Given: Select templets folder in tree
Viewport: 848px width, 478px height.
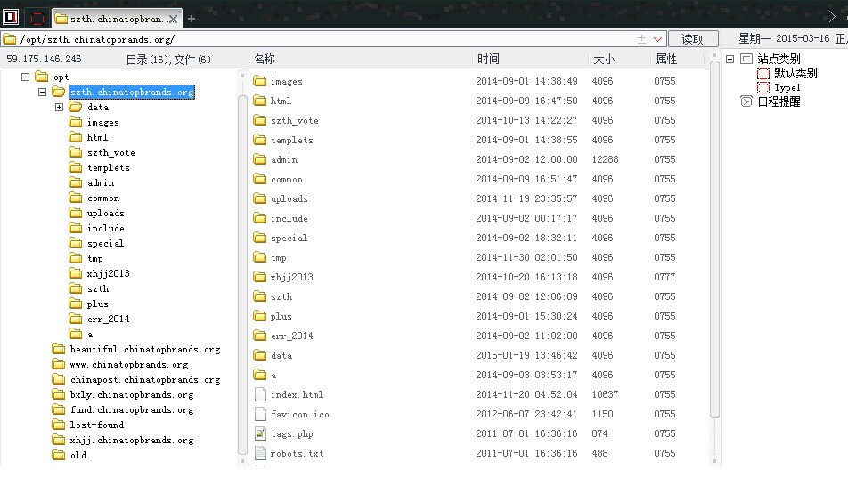Looking at the screenshot, I should click(108, 167).
